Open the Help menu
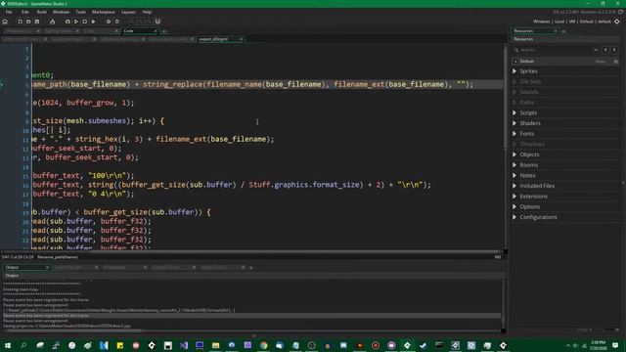626x352 pixels. 147,12
